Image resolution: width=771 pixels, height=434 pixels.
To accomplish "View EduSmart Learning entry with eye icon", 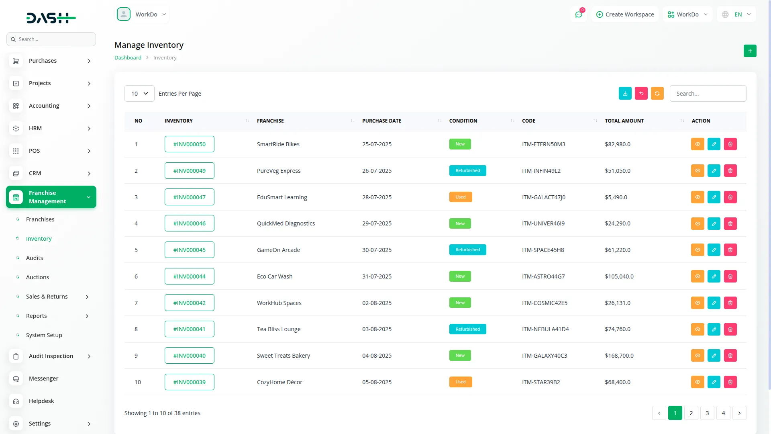I will [698, 197].
